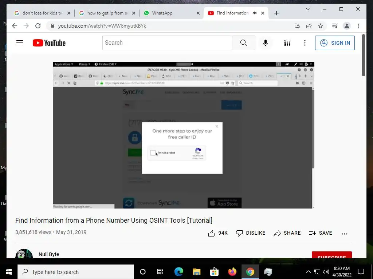The width and height of the screenshot is (373, 279).
Task: Open the YouTube guide hamburger menu
Action: pos(20,43)
